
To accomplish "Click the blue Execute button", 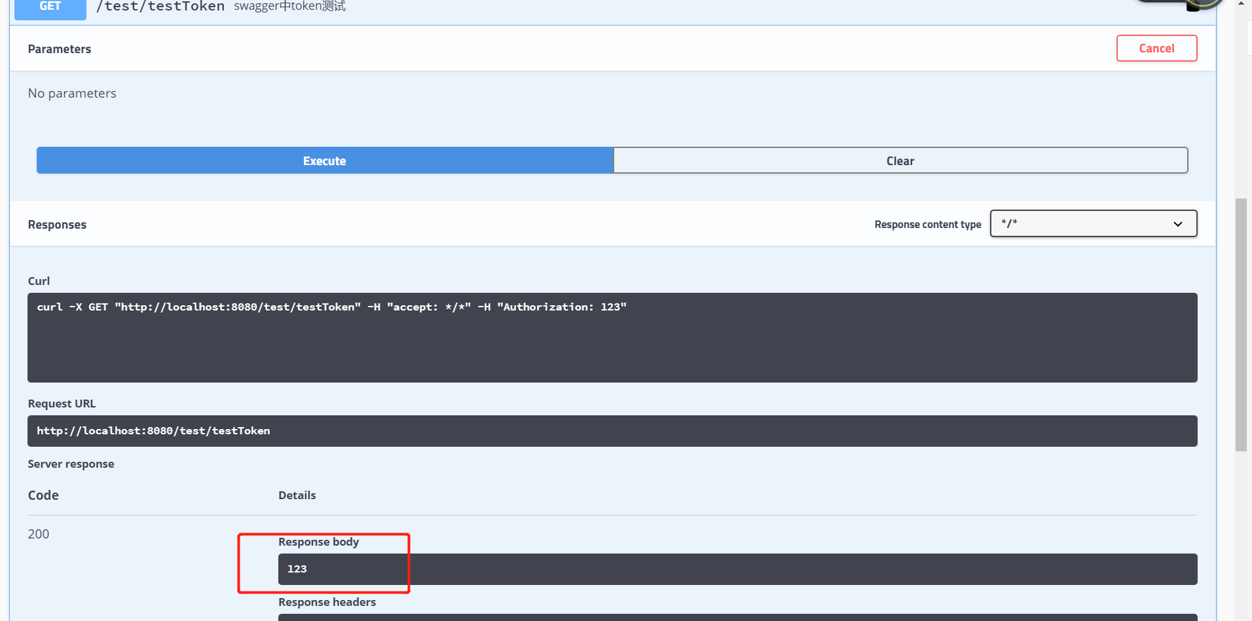I will click(x=325, y=160).
